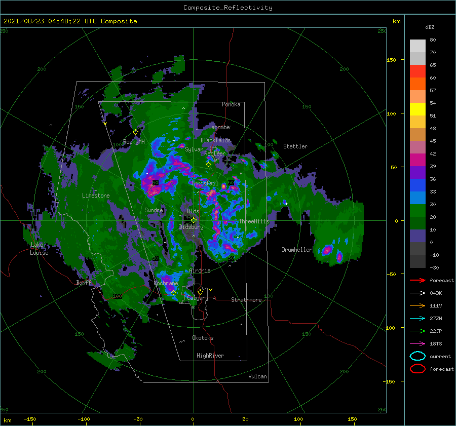Select the magenta 18TS arrow icon
Screen dimensions: 456x426
click(417, 344)
